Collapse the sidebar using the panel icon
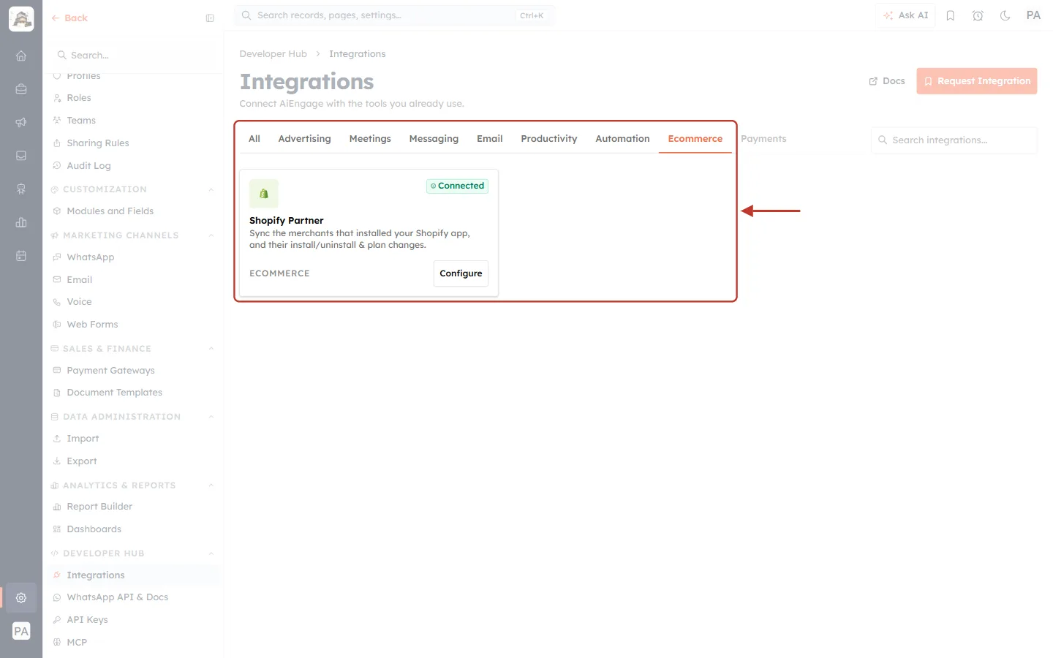This screenshot has width=1053, height=658. click(210, 18)
